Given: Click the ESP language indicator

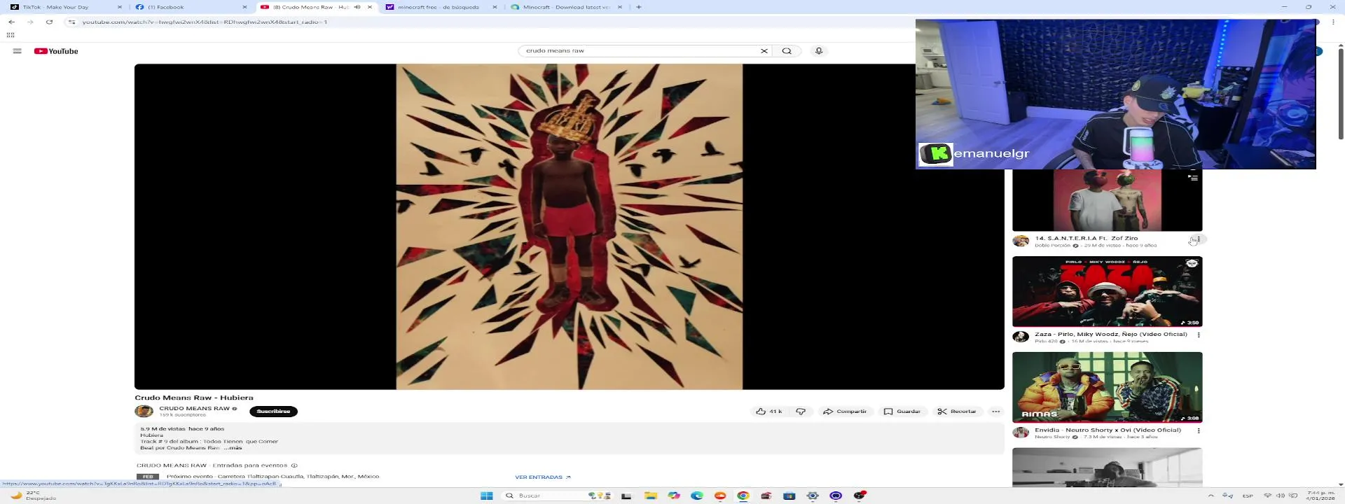Looking at the screenshot, I should pos(1248,496).
